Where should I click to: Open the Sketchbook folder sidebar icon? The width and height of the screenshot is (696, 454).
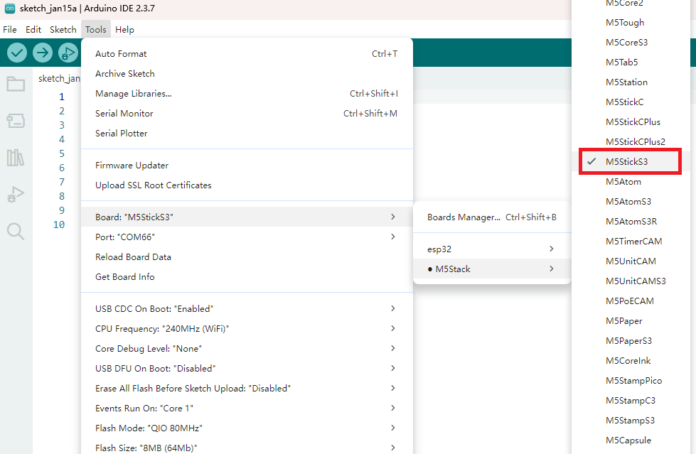click(16, 84)
